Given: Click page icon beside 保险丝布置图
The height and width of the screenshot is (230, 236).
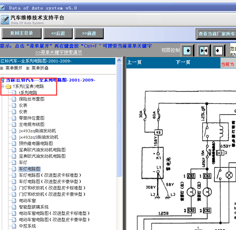Looking at the screenshot, I should pyautogui.click(x=14, y=99).
